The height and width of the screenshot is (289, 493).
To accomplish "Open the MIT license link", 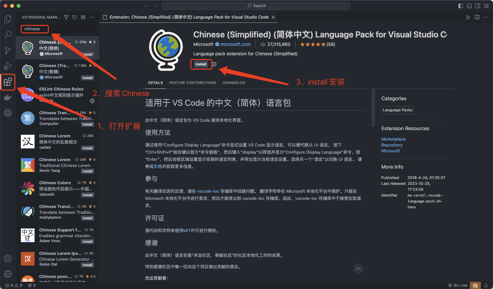I will point(187,230).
